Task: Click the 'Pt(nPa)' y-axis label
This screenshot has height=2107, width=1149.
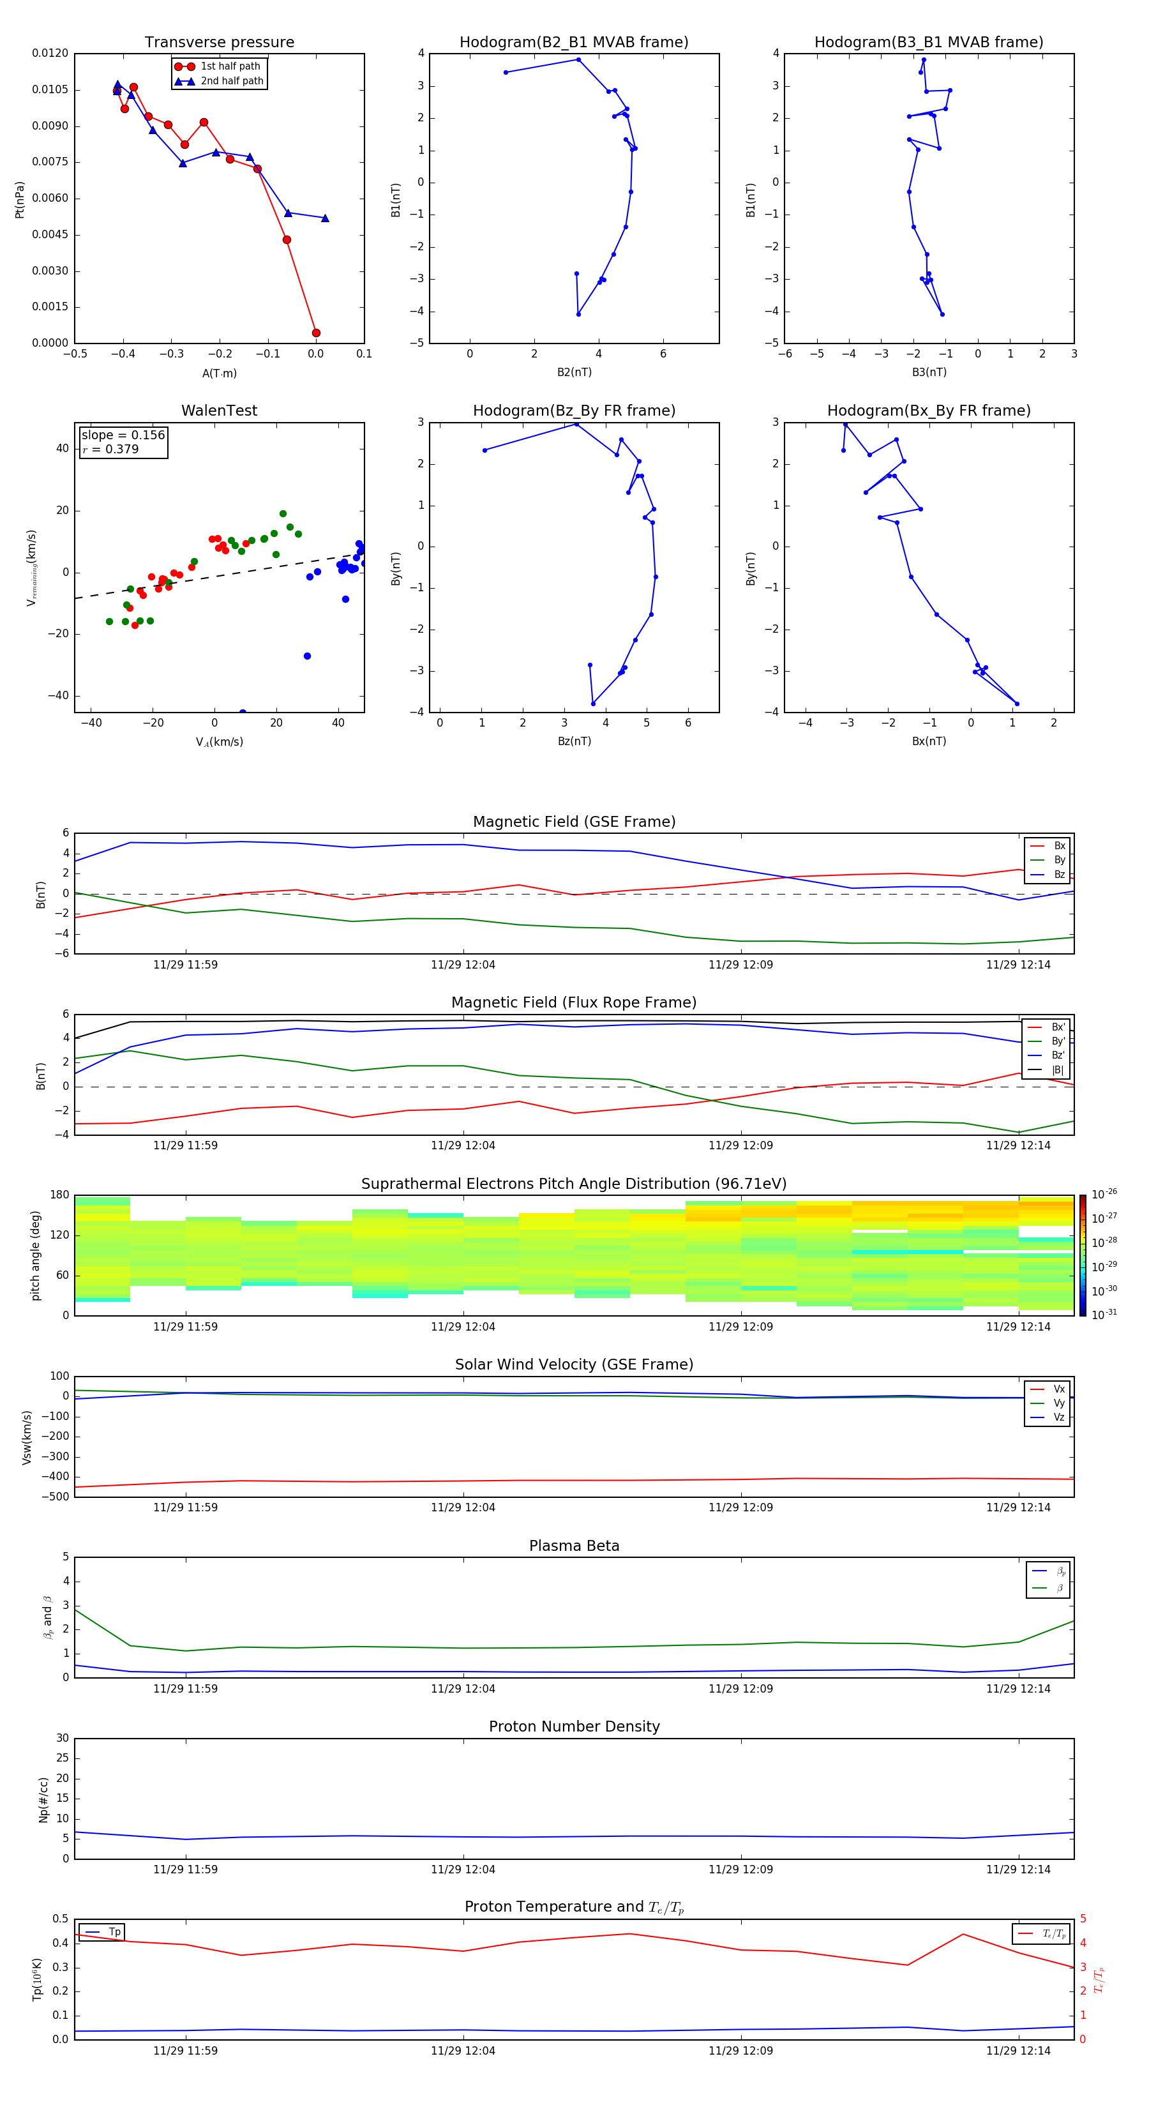Action: tap(20, 199)
